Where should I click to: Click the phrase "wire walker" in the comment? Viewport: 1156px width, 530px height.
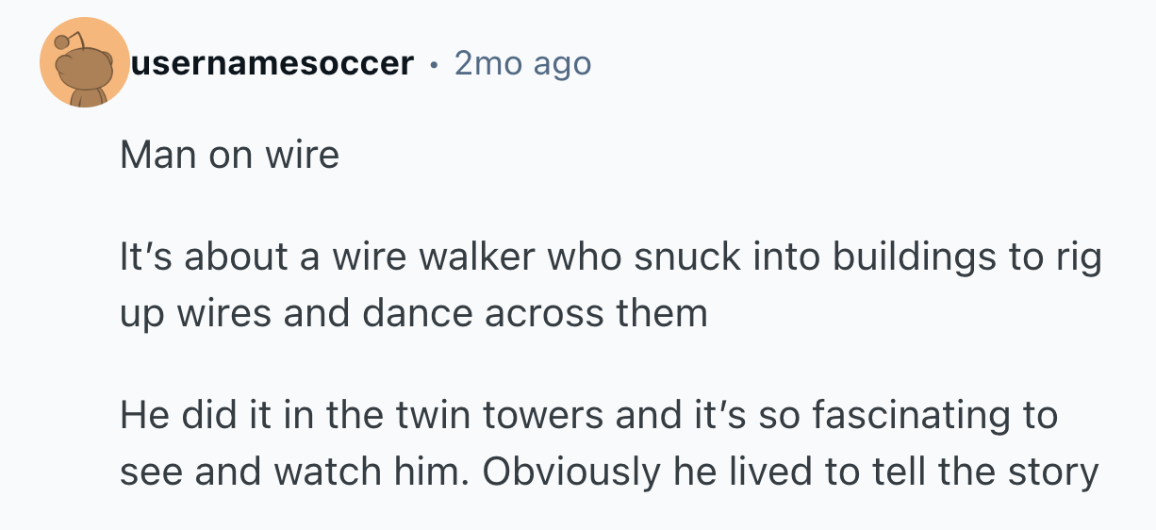tap(453, 259)
